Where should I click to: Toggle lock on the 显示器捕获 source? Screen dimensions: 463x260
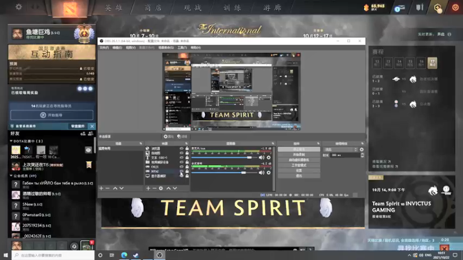click(x=187, y=176)
